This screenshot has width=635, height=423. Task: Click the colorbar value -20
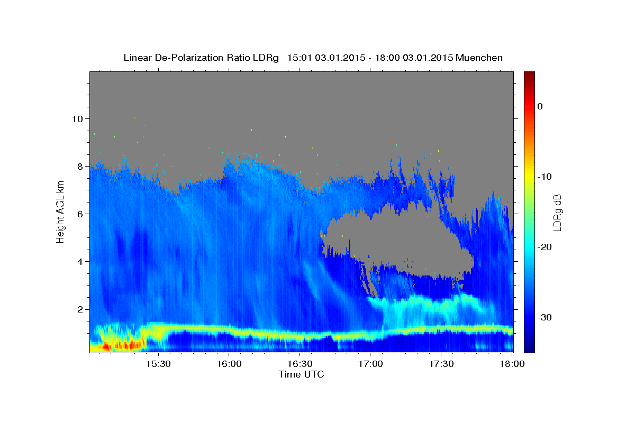[545, 247]
